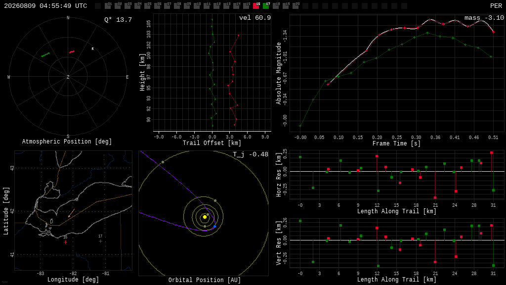Screen dimensions: 506x285
Task: Click the mass -3.10 readout
Action: tap(484, 18)
